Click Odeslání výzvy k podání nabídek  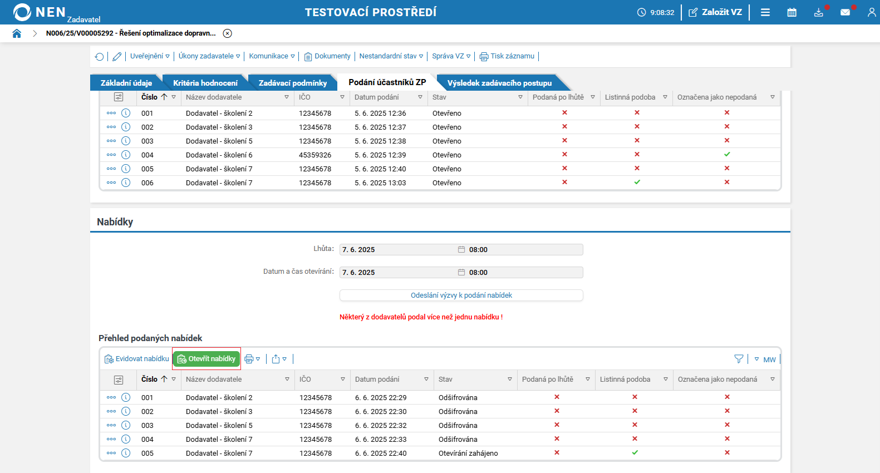[x=461, y=295]
